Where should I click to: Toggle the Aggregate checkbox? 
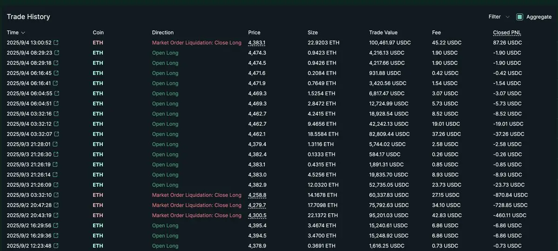[519, 17]
